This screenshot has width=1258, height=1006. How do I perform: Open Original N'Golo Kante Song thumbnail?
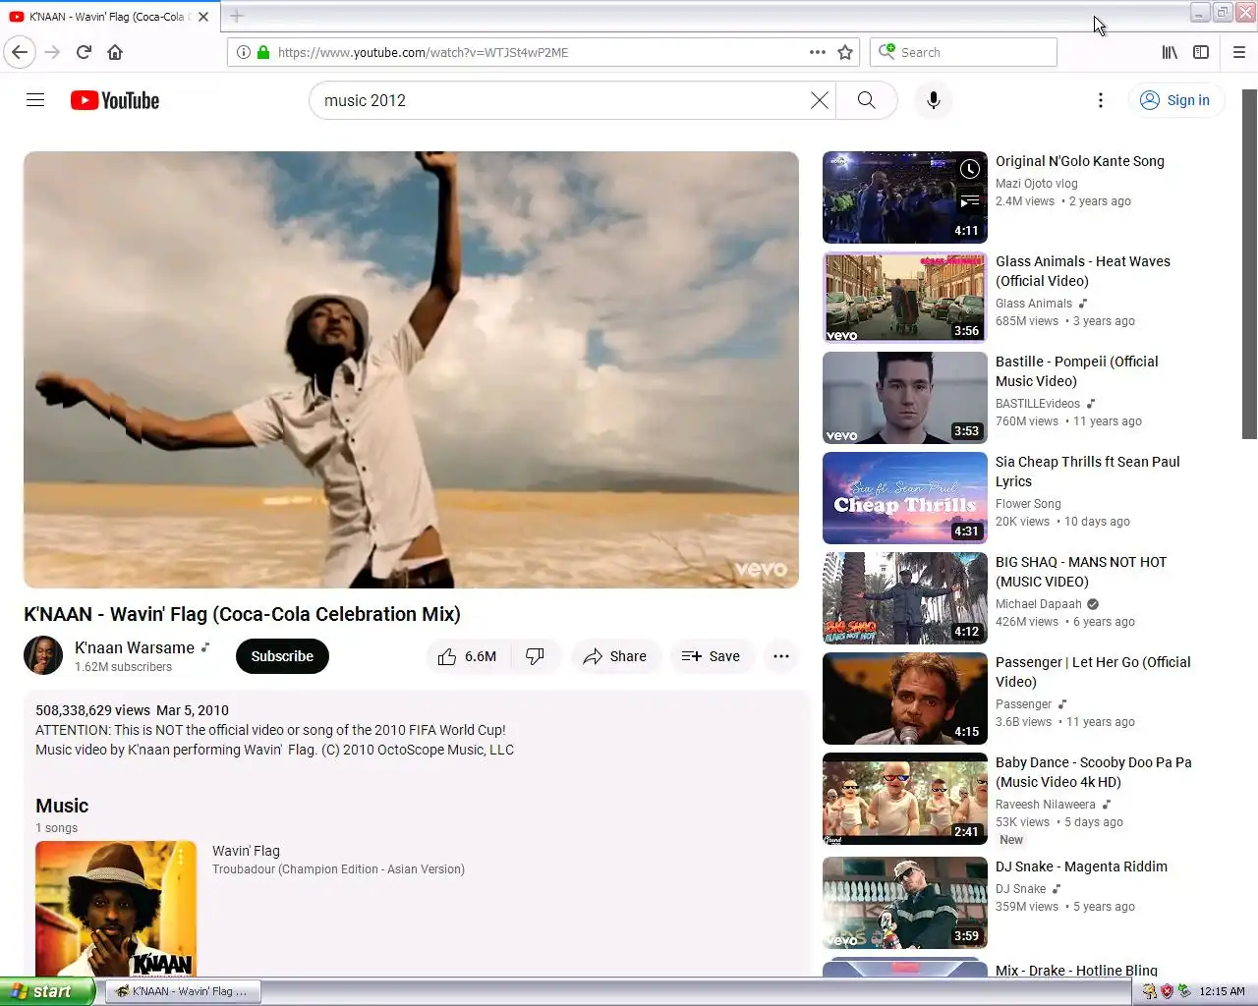coord(904,197)
